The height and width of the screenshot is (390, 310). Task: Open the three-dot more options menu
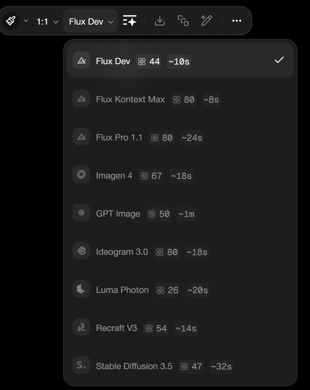(237, 21)
